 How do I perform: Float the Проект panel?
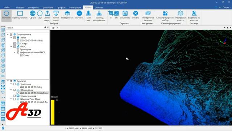pos(45,28)
